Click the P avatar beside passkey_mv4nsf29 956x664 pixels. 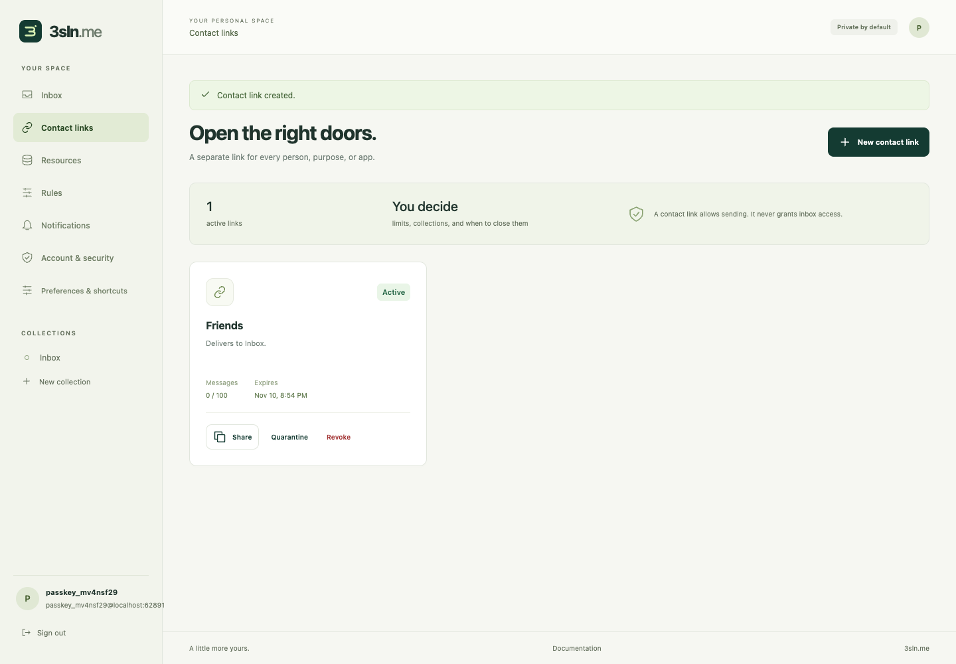[27, 598]
